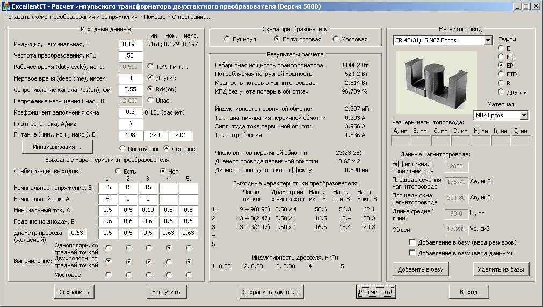Select 'Однополярн.' rectification for output 1
543x307 pixels.
tap(108, 248)
